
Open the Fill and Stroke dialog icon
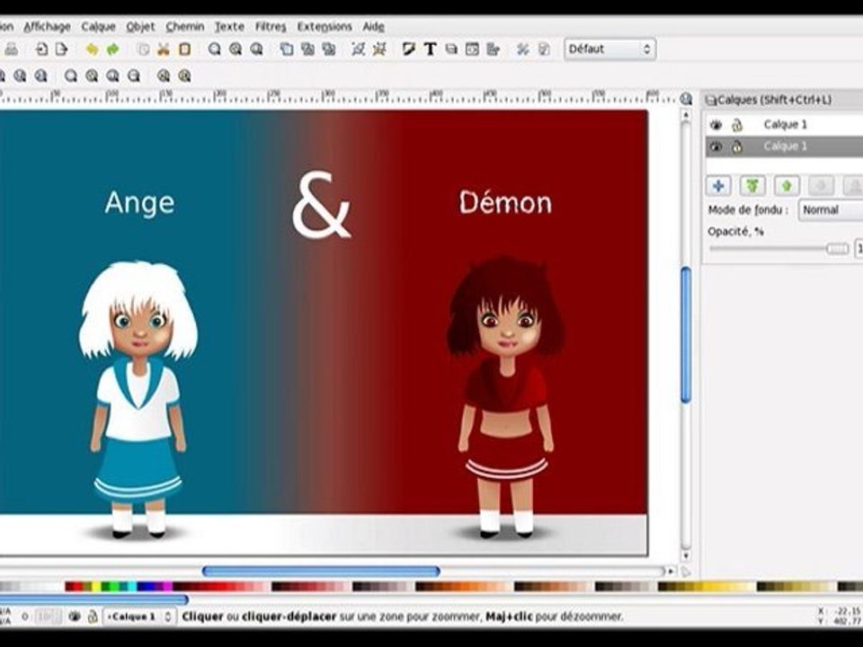tap(409, 49)
